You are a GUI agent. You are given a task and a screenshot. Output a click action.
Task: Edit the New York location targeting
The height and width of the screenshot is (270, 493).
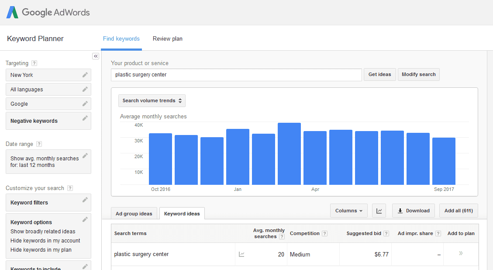85,75
